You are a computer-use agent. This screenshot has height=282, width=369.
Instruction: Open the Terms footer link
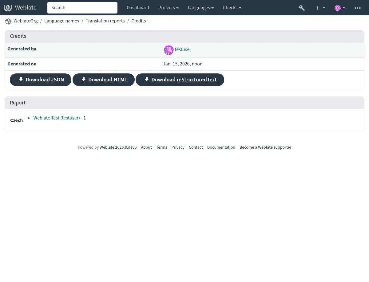pyautogui.click(x=161, y=147)
